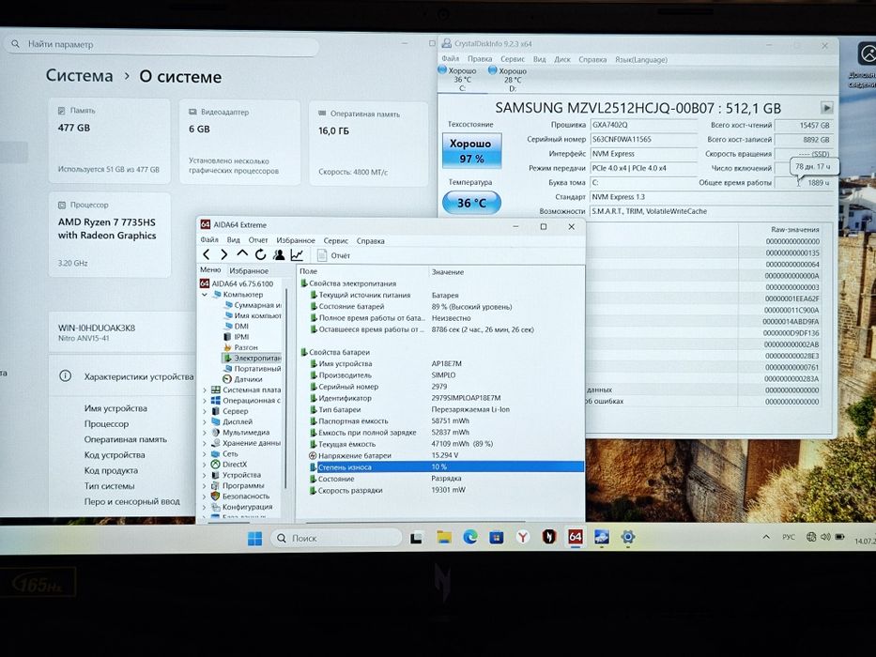876x657 pixels.
Task: Click the Хорошо 97 % health status button
Action: click(x=471, y=151)
